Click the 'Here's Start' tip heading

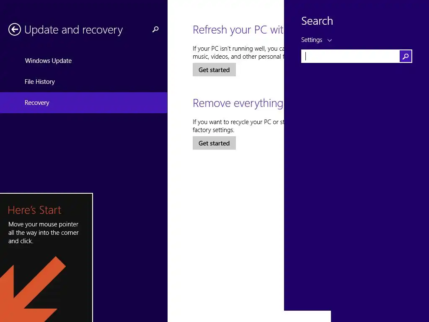pyautogui.click(x=34, y=210)
